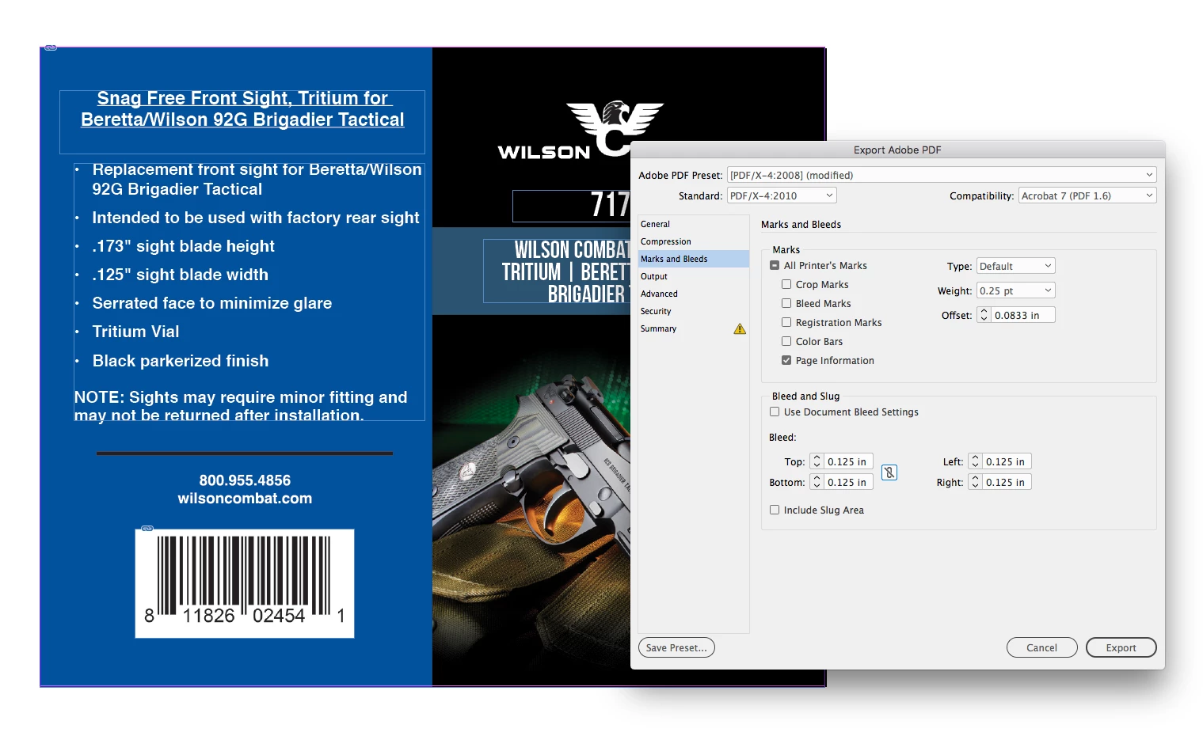1203x736 pixels.
Task: Click the Snag Free Front Sight title
Action: 242,109
